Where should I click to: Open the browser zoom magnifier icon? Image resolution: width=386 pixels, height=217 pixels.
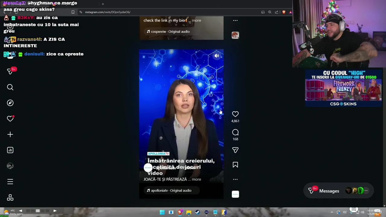tap(270, 12)
